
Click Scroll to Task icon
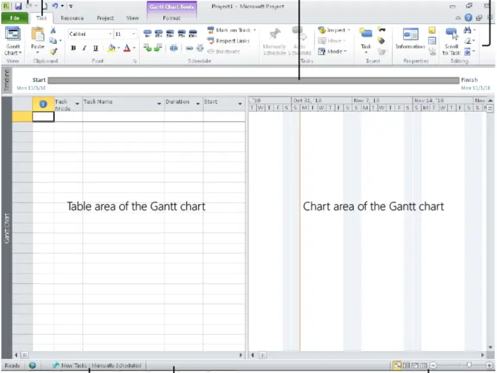451,34
